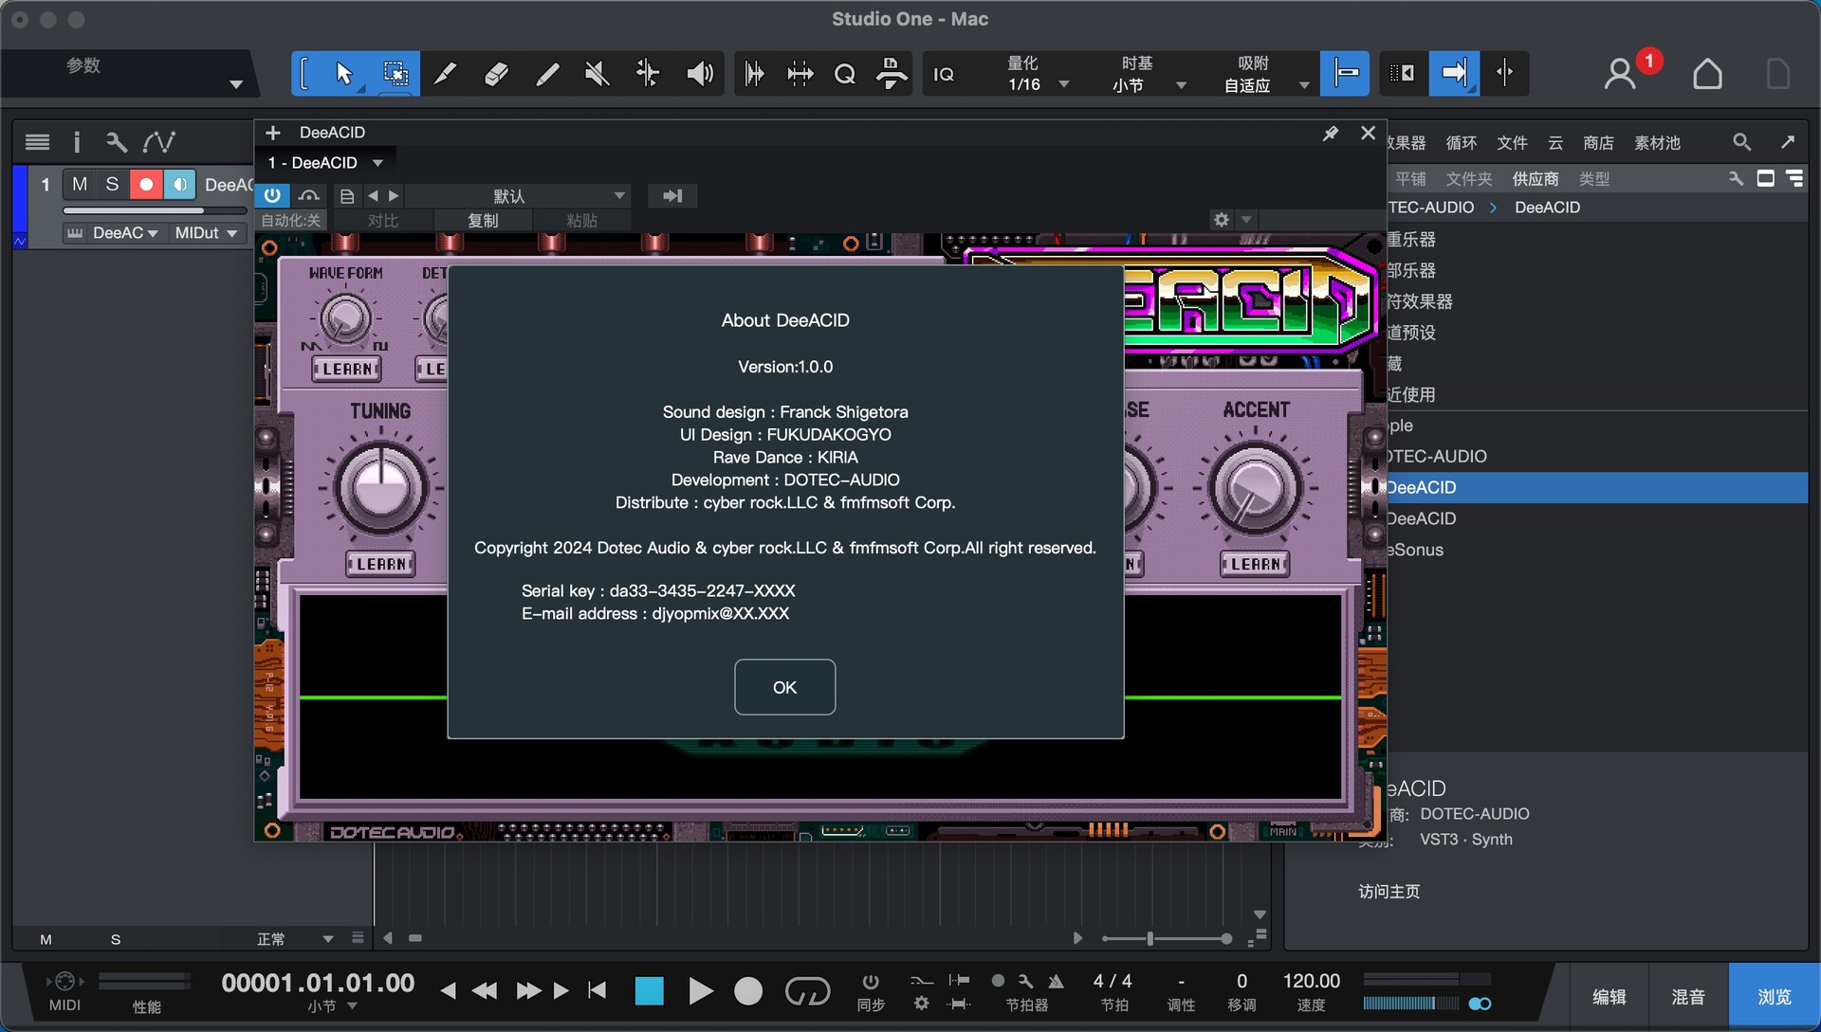Screen dimensions: 1821x1032
Task: Open plugin gear settings icon
Action: pos(1222,220)
